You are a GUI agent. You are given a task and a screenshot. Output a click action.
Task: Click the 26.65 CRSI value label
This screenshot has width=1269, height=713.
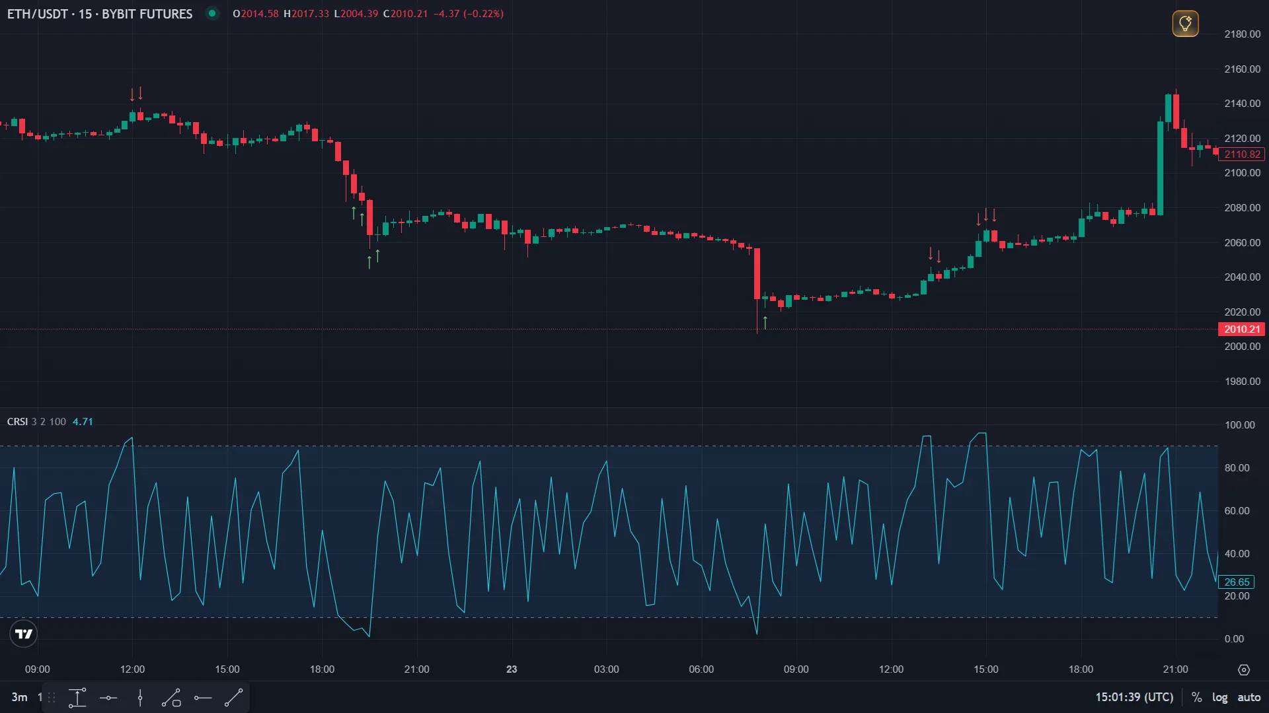(1237, 582)
